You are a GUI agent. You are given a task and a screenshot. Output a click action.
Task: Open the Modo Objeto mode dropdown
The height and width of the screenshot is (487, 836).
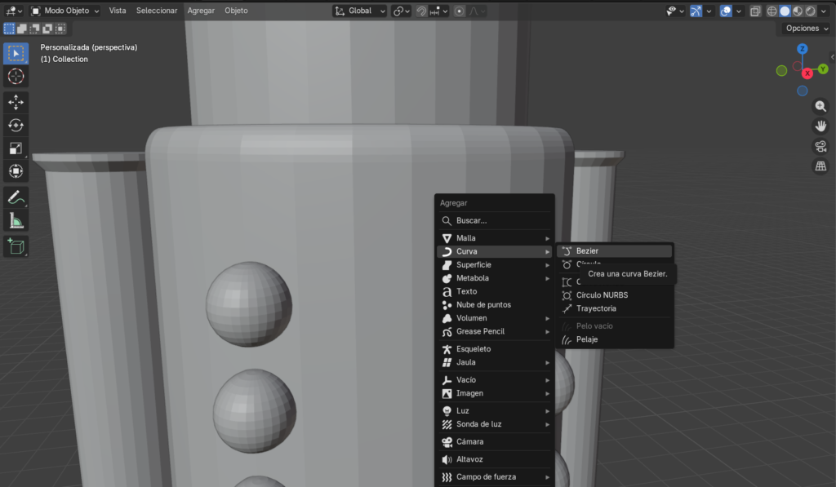(x=65, y=11)
